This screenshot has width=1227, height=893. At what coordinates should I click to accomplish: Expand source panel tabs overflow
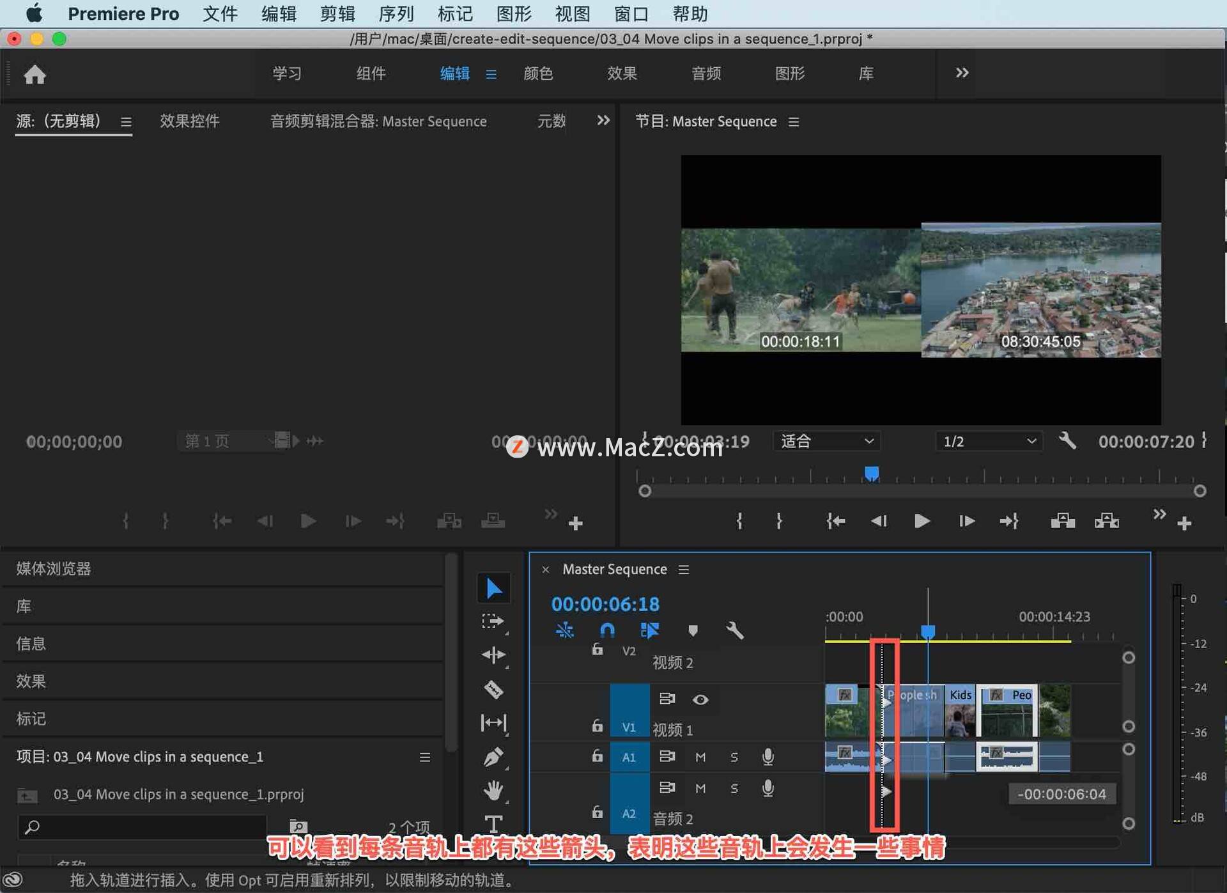(x=603, y=120)
